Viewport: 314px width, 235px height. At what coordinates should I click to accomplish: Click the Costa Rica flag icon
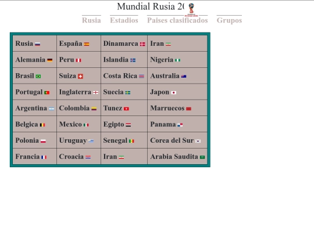pyautogui.click(x=141, y=77)
